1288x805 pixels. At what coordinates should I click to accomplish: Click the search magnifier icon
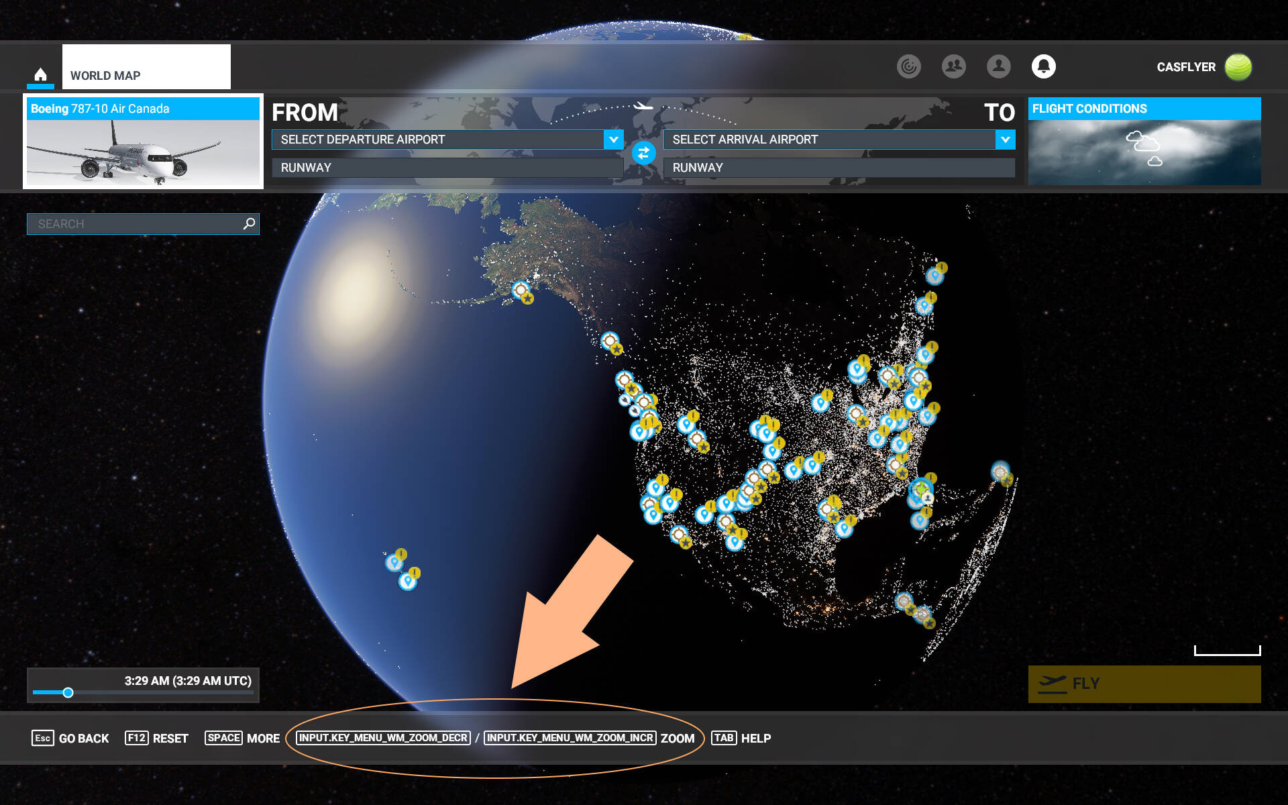pyautogui.click(x=250, y=223)
